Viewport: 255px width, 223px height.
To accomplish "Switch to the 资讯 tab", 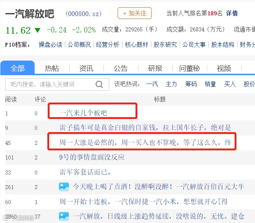I will tap(86, 68).
